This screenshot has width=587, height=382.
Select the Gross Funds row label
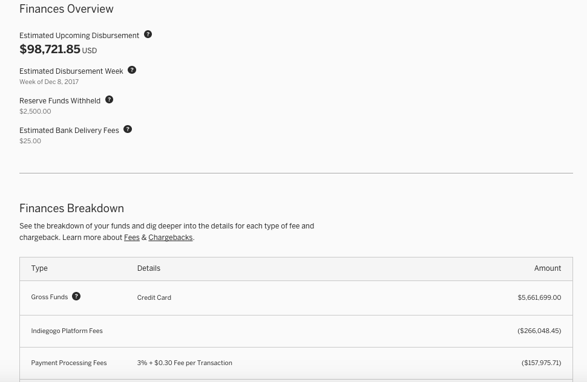pos(50,297)
